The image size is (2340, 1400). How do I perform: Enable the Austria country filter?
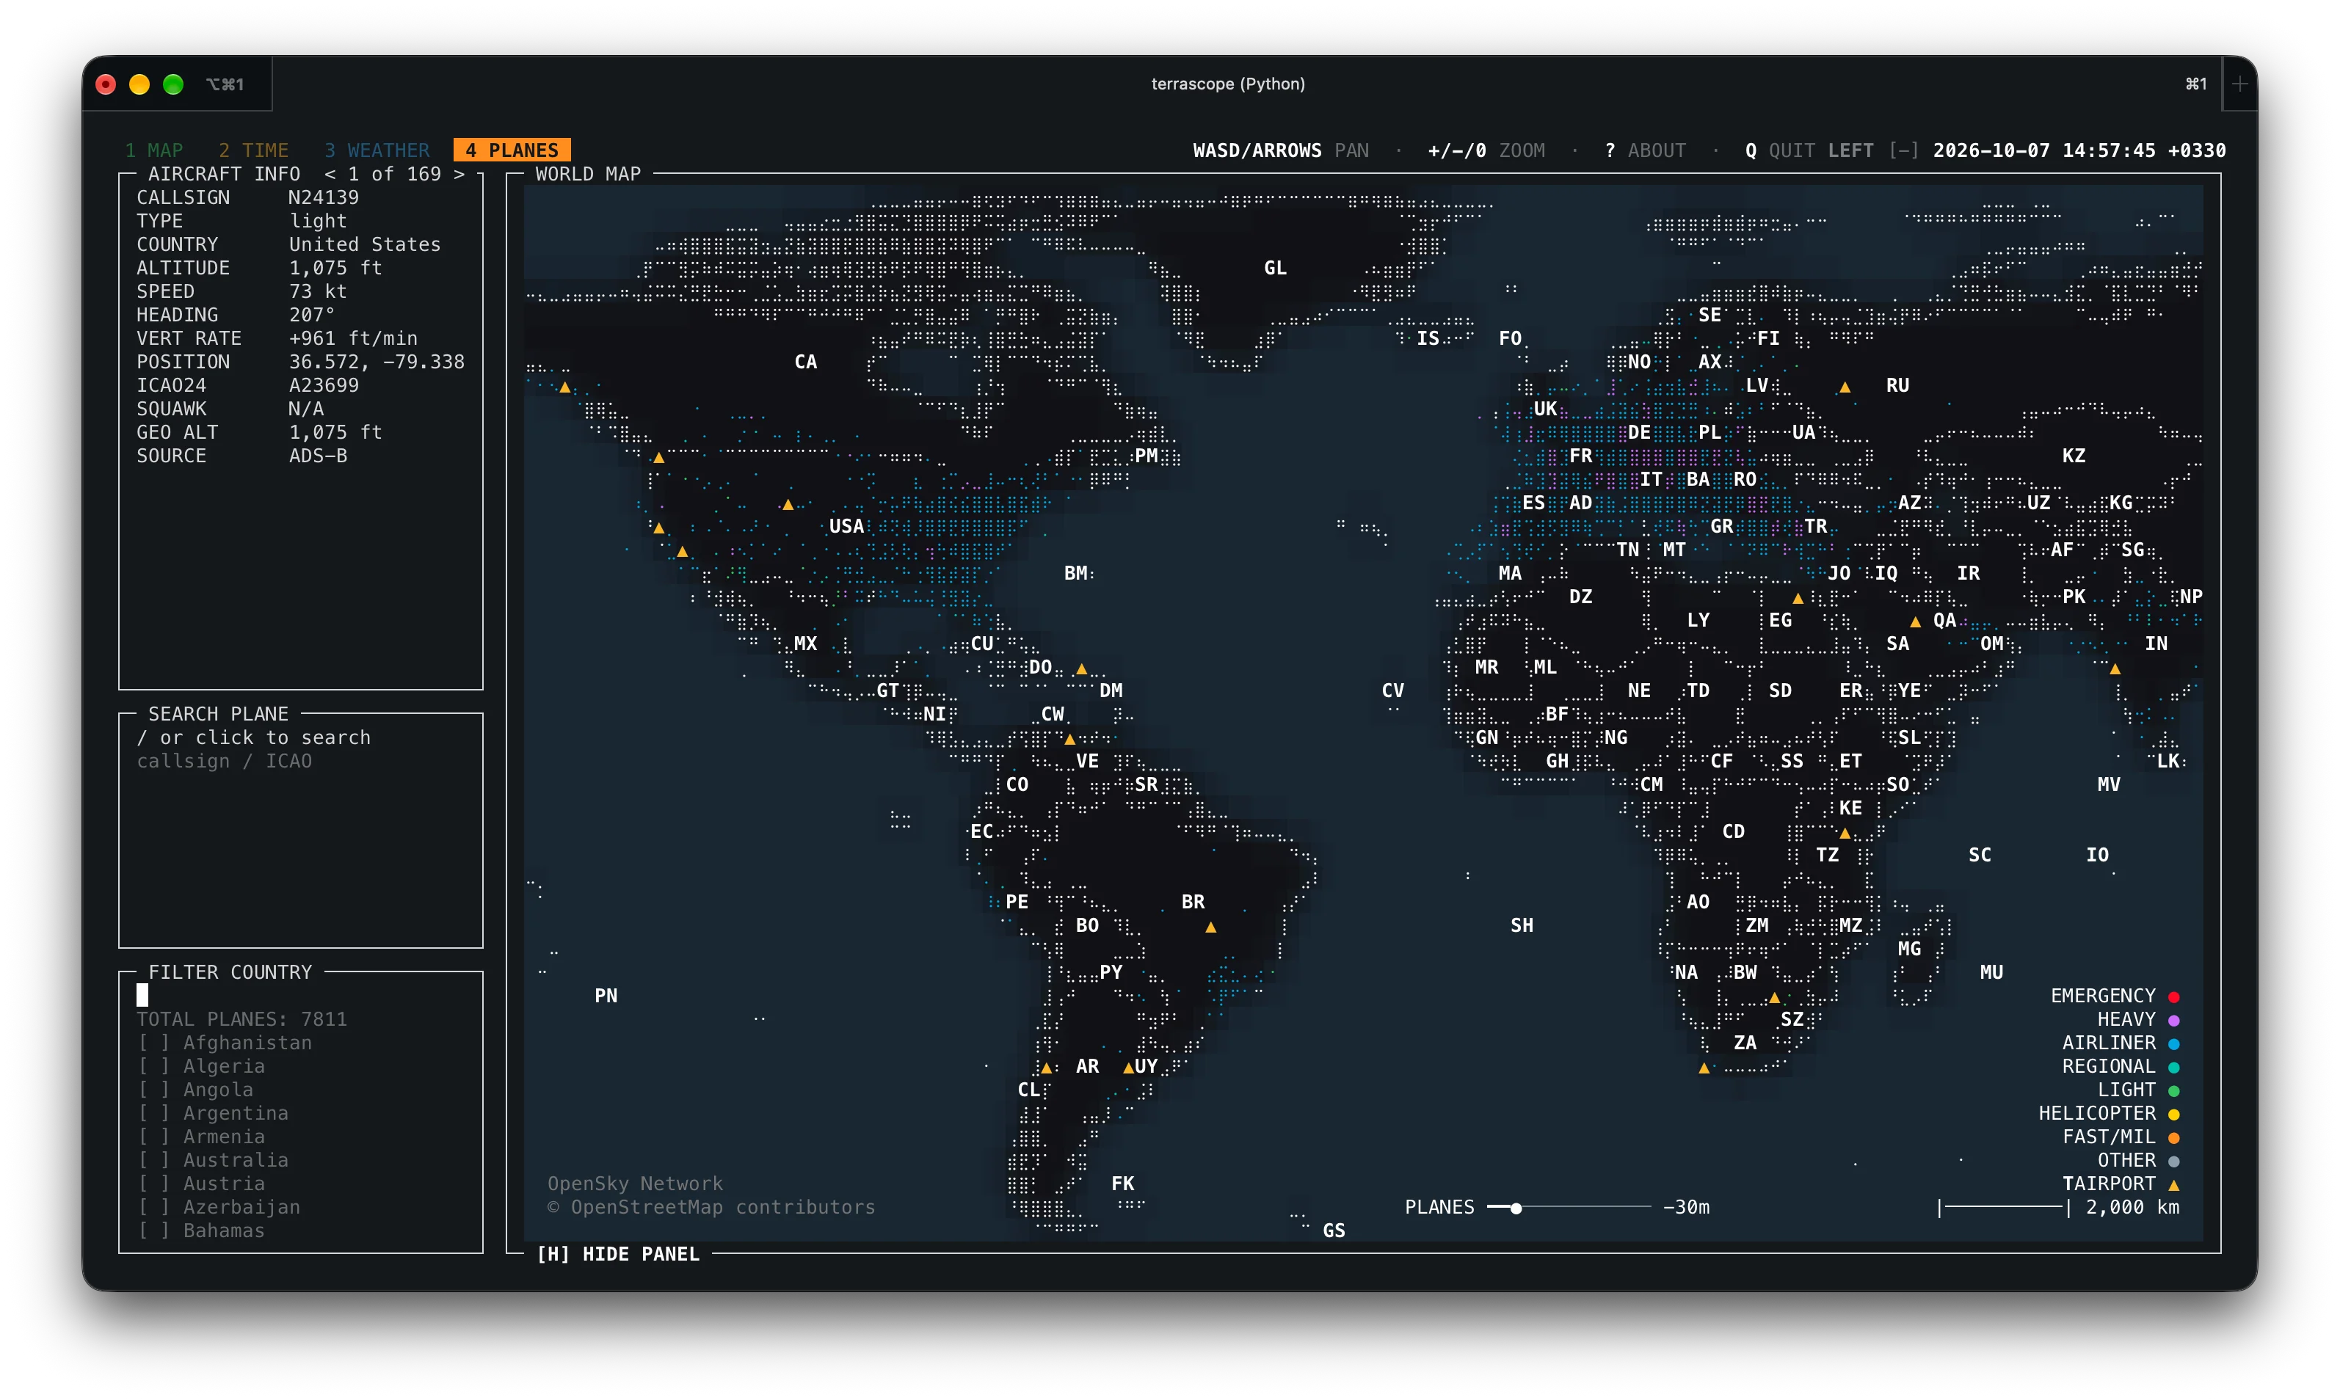click(154, 1183)
